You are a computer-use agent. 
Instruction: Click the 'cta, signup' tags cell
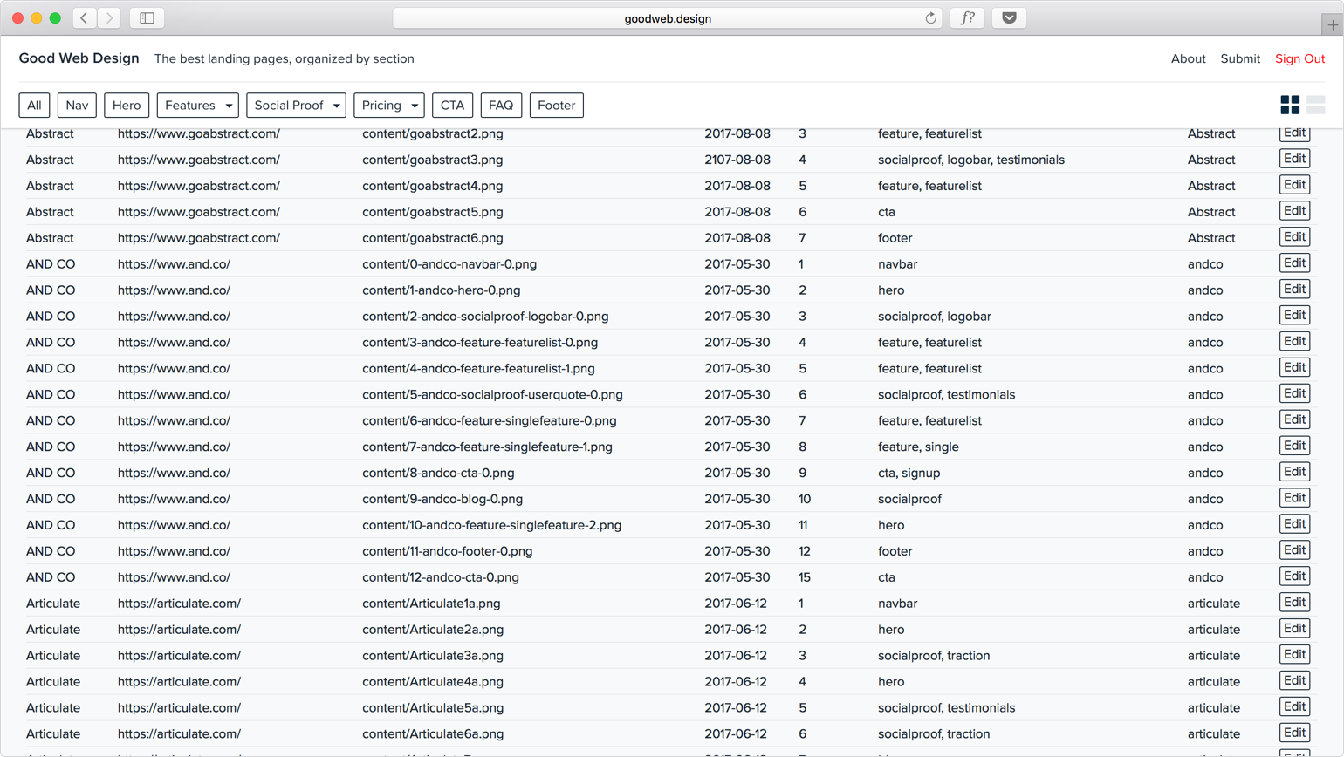point(909,473)
